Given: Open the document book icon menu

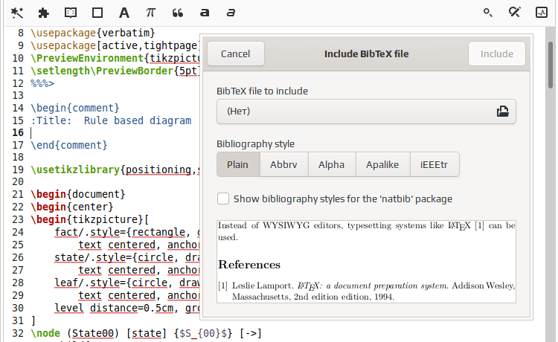Looking at the screenshot, I should [71, 13].
